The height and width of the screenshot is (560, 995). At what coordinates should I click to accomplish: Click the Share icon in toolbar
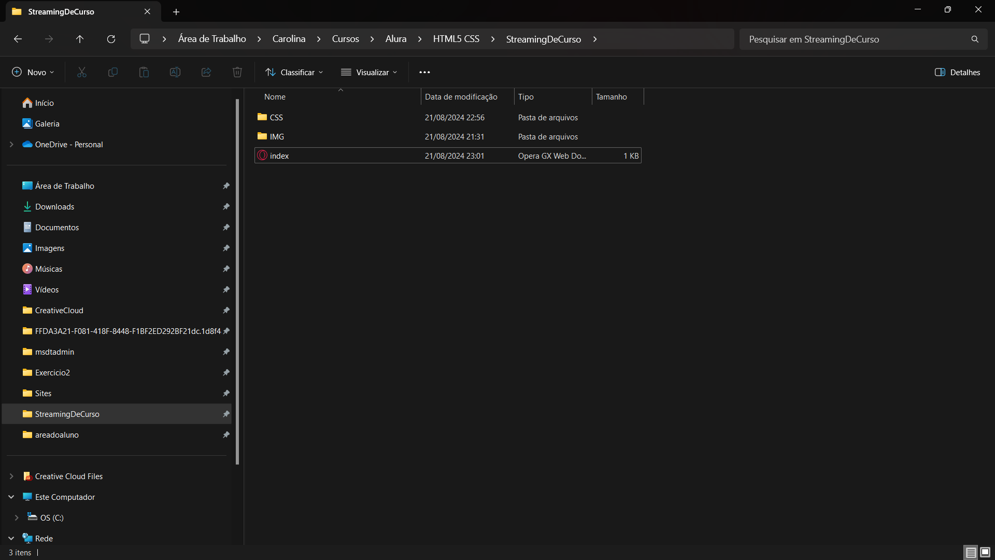206,72
